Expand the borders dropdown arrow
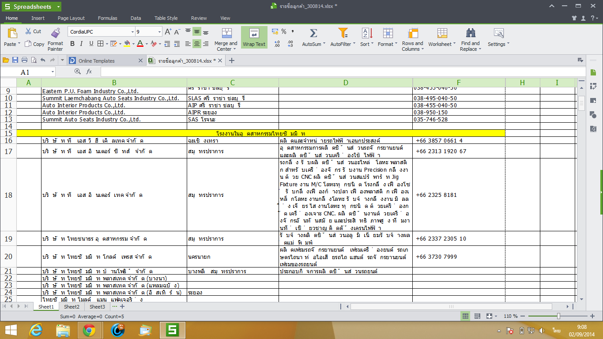 pyautogui.click(x=106, y=43)
